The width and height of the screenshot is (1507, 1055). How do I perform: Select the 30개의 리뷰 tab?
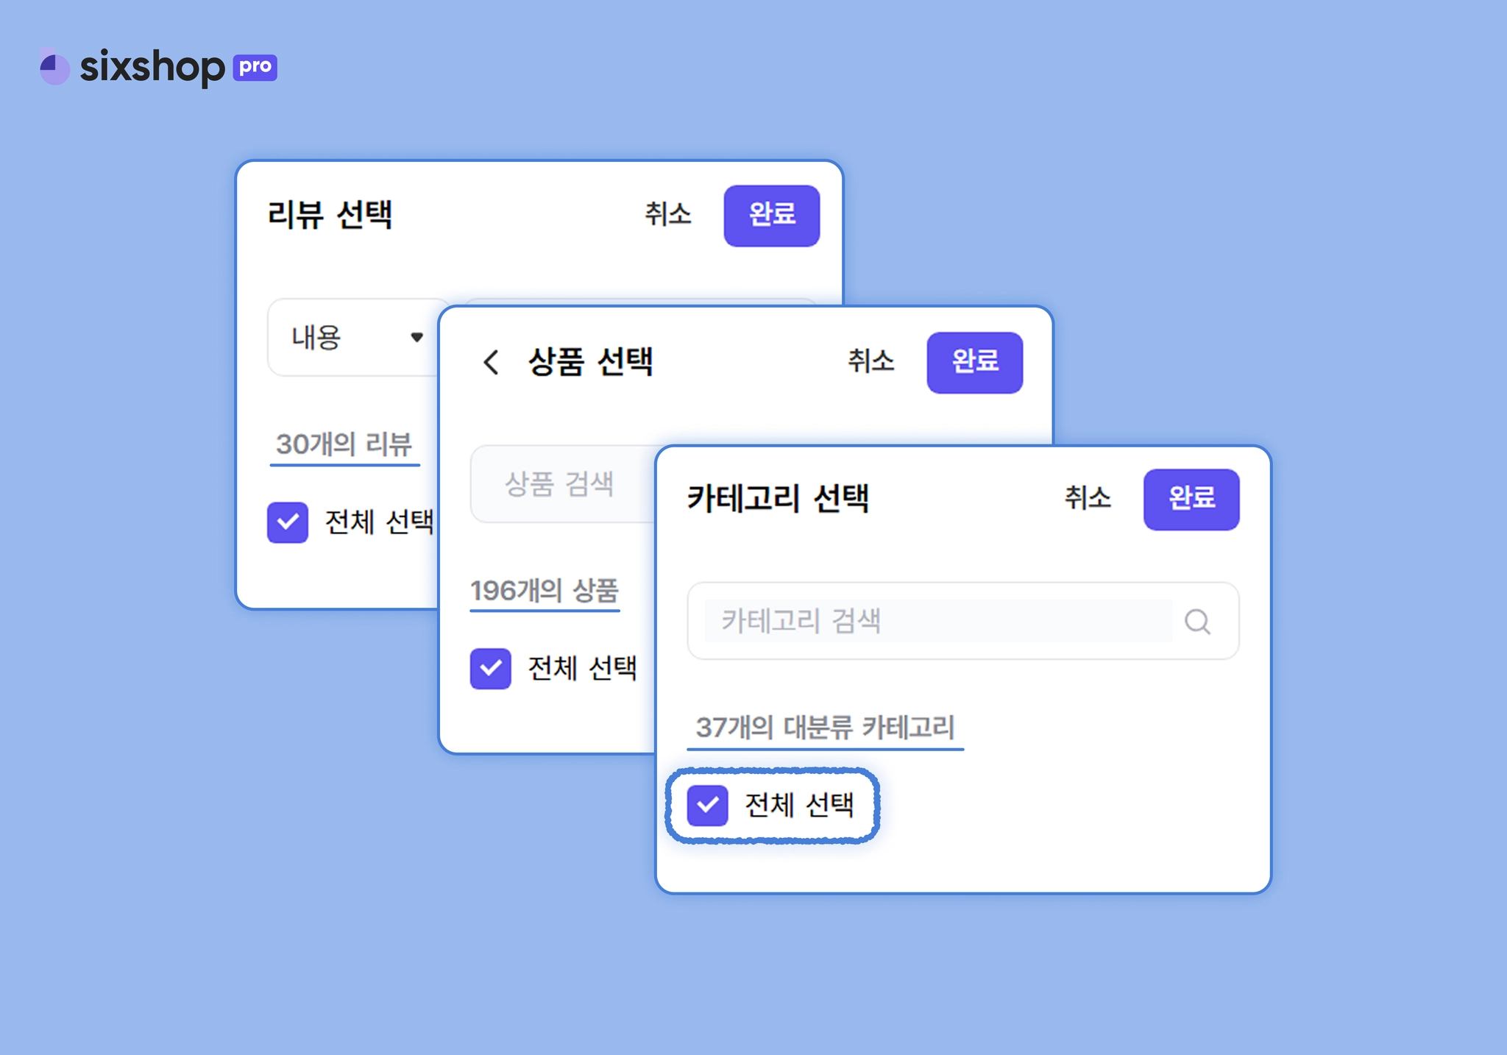click(x=344, y=444)
